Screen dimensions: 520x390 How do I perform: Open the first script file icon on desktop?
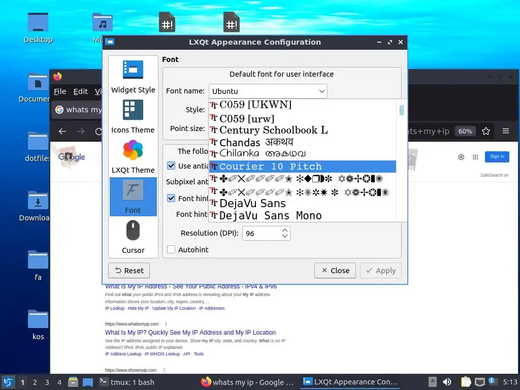167,22
